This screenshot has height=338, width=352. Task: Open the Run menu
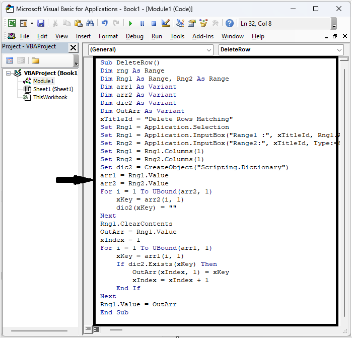(157, 36)
